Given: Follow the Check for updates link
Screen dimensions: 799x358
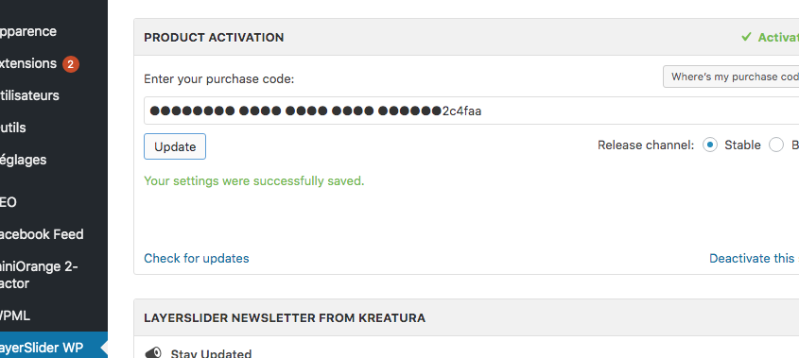Looking at the screenshot, I should coord(197,258).
